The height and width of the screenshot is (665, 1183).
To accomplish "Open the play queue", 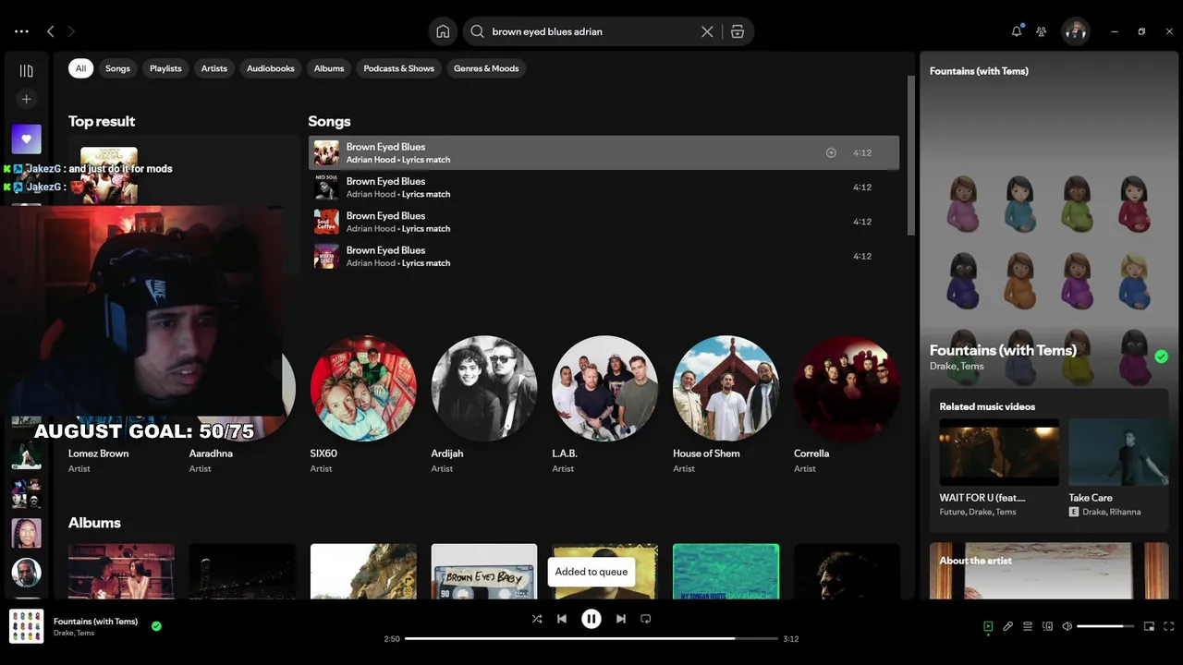I will click(1028, 626).
